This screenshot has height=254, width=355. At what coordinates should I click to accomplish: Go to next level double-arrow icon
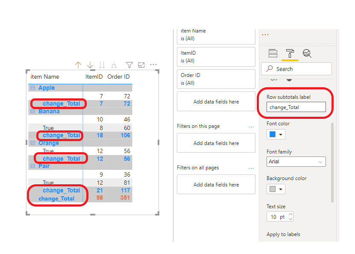102,65
